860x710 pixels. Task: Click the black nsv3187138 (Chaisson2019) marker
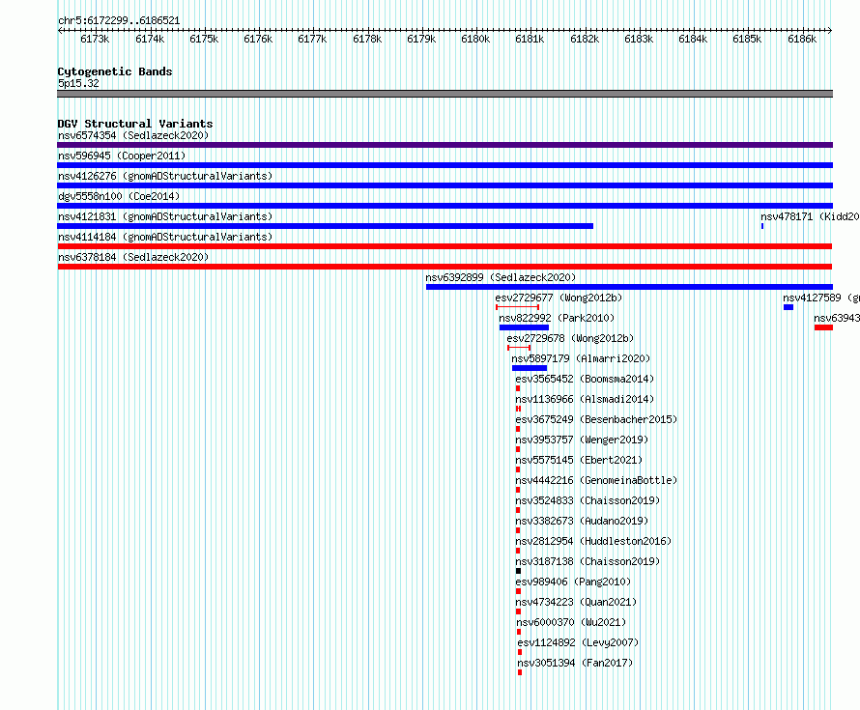[518, 571]
